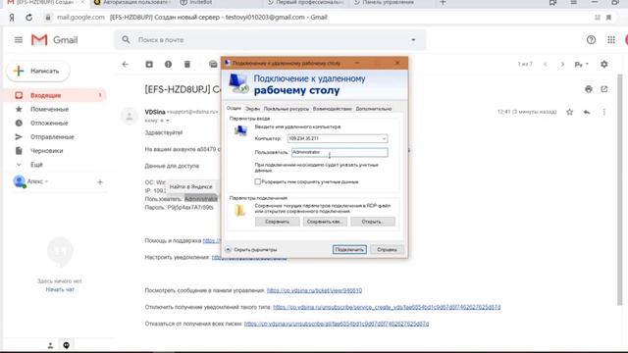Star the VDSina email

click(569, 112)
